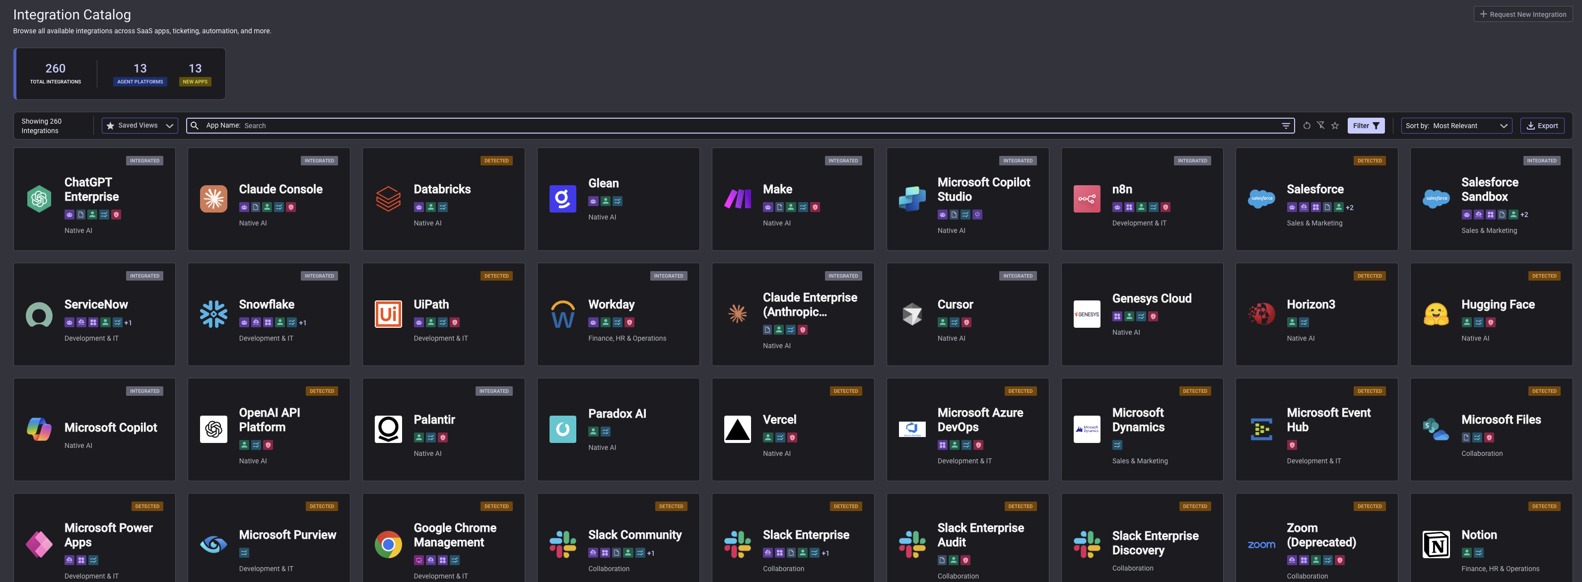Export the integrations list
Viewport: 1582px width, 582px height.
click(1541, 125)
